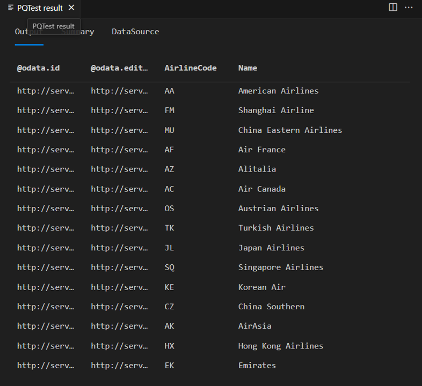Select the Air France row name
The image size is (422, 386).
(261, 150)
